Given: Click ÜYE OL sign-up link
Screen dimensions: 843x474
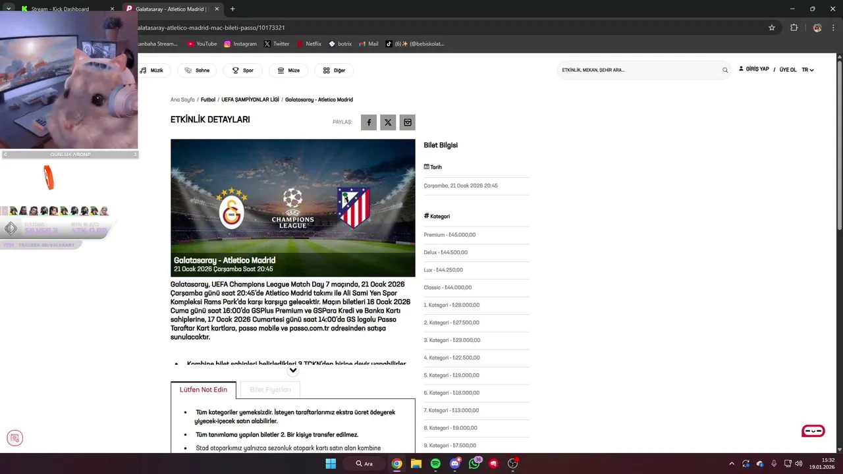Looking at the screenshot, I should tap(788, 70).
